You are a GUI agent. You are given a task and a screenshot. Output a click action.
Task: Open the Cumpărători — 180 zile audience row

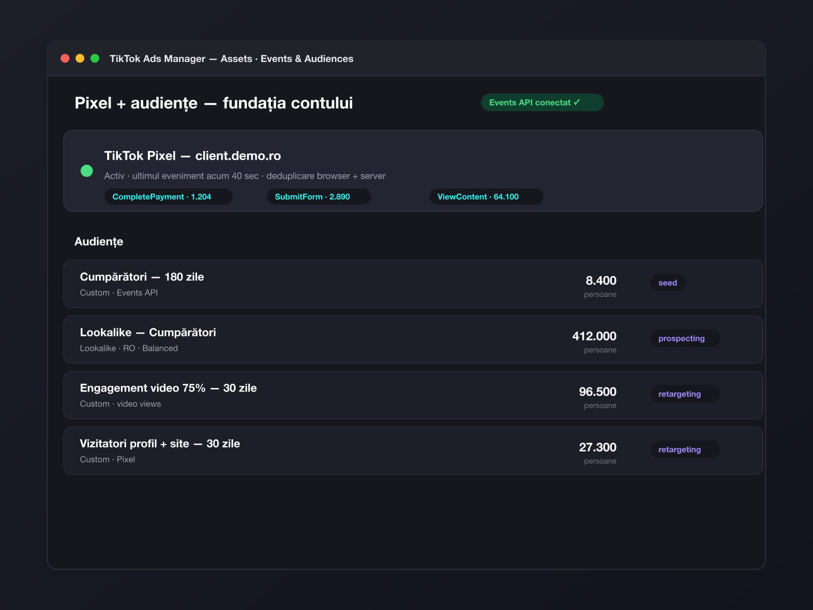pos(413,284)
